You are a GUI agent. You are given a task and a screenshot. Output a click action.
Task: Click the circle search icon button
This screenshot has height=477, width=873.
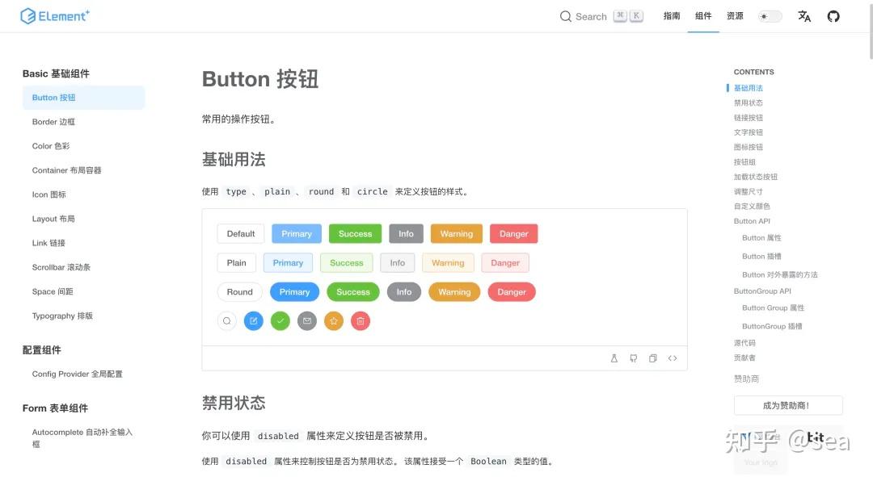pos(226,320)
